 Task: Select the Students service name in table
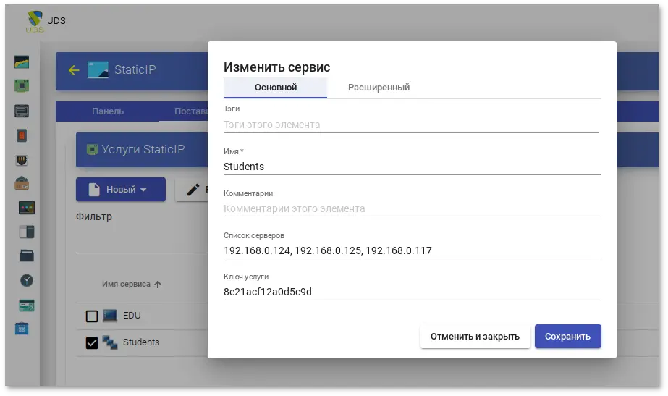coord(141,342)
